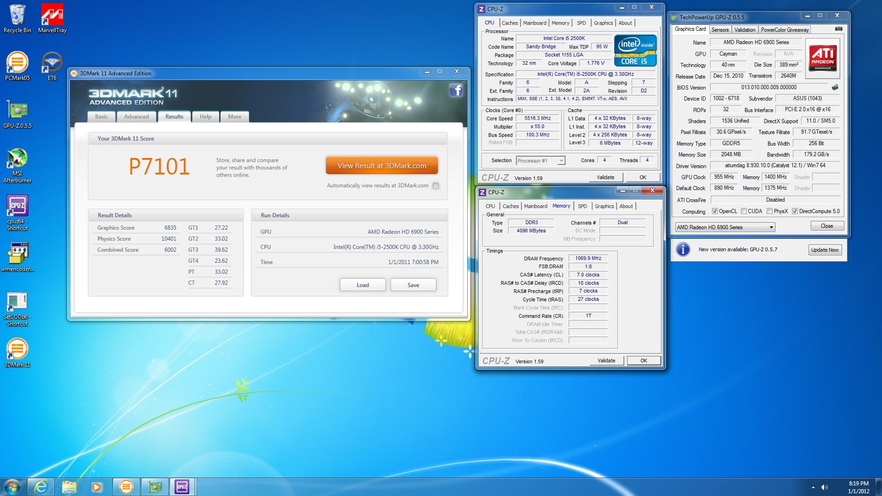The image size is (882, 496).
Task: Open the wmencoder desktop icon
Action: point(17,257)
